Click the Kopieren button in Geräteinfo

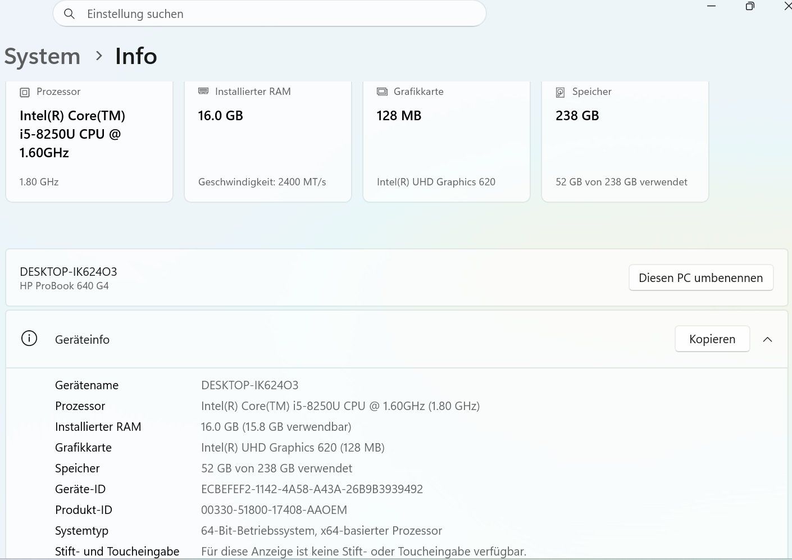pyautogui.click(x=712, y=339)
